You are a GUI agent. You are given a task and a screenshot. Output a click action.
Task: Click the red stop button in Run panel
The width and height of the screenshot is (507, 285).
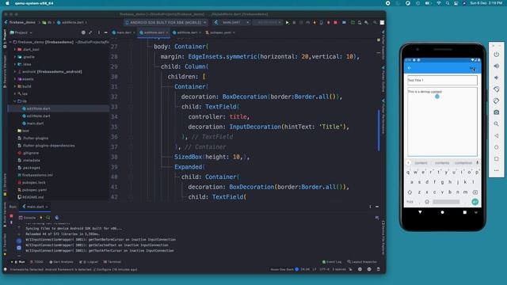(11, 216)
